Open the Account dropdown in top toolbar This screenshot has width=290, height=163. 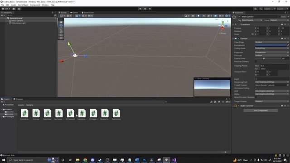click(x=6, y=9)
